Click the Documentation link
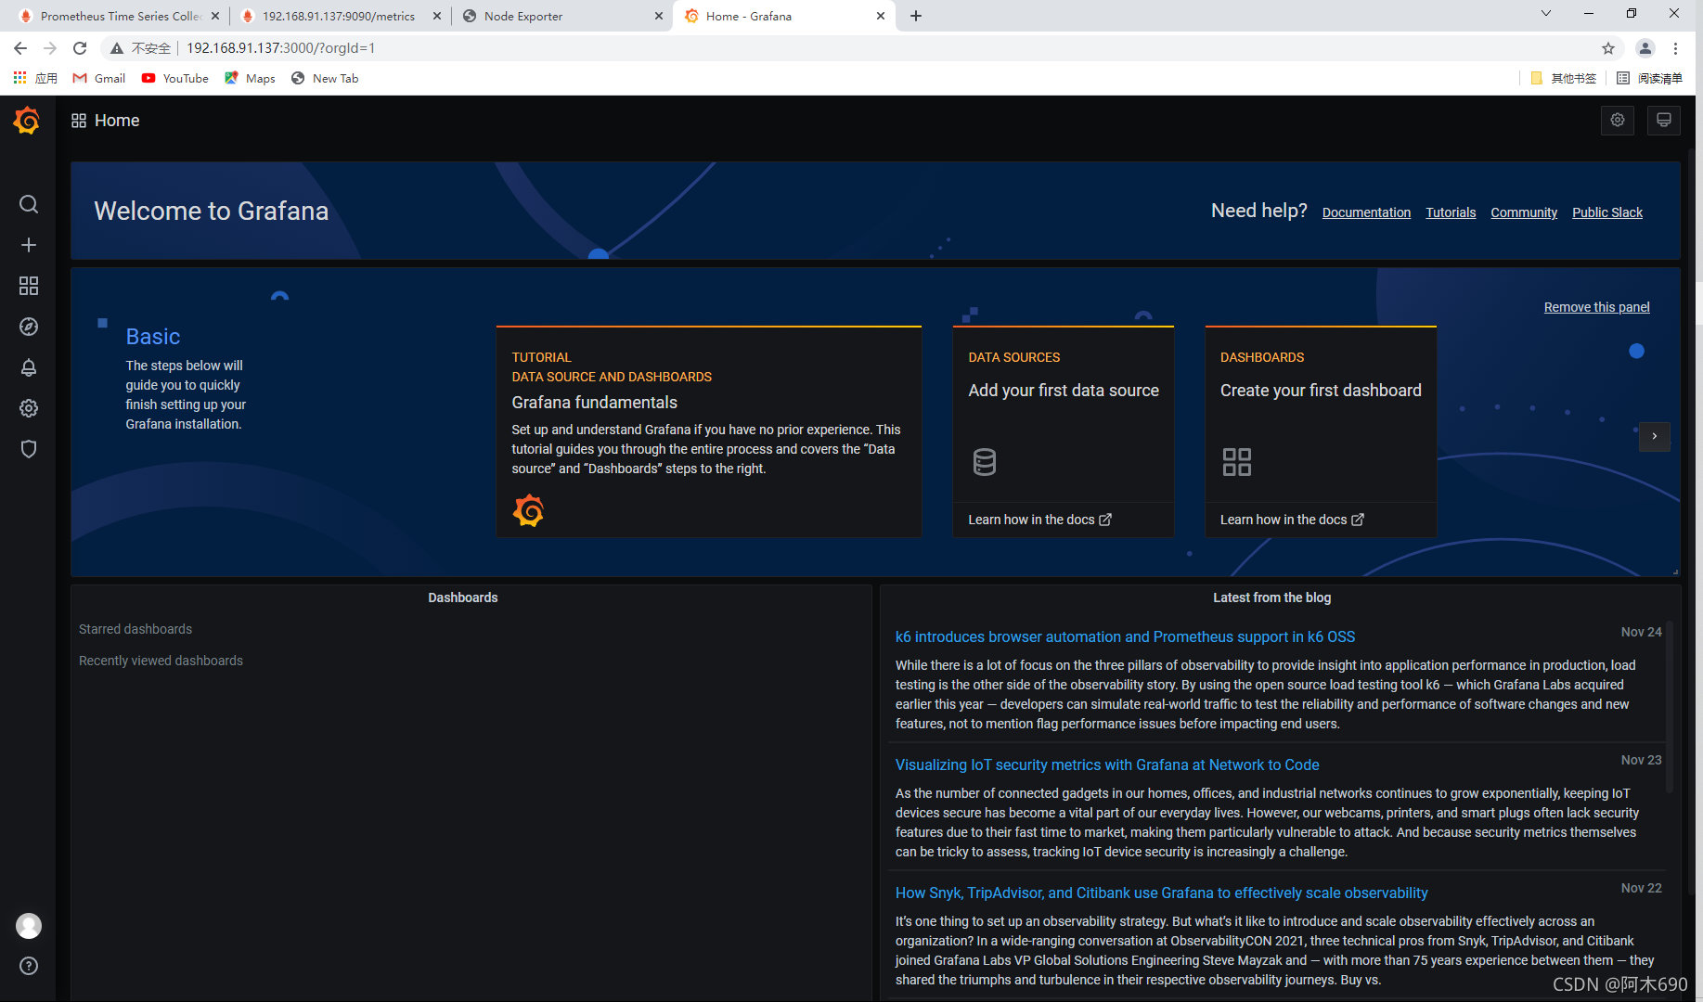The image size is (1703, 1002). pyautogui.click(x=1366, y=212)
